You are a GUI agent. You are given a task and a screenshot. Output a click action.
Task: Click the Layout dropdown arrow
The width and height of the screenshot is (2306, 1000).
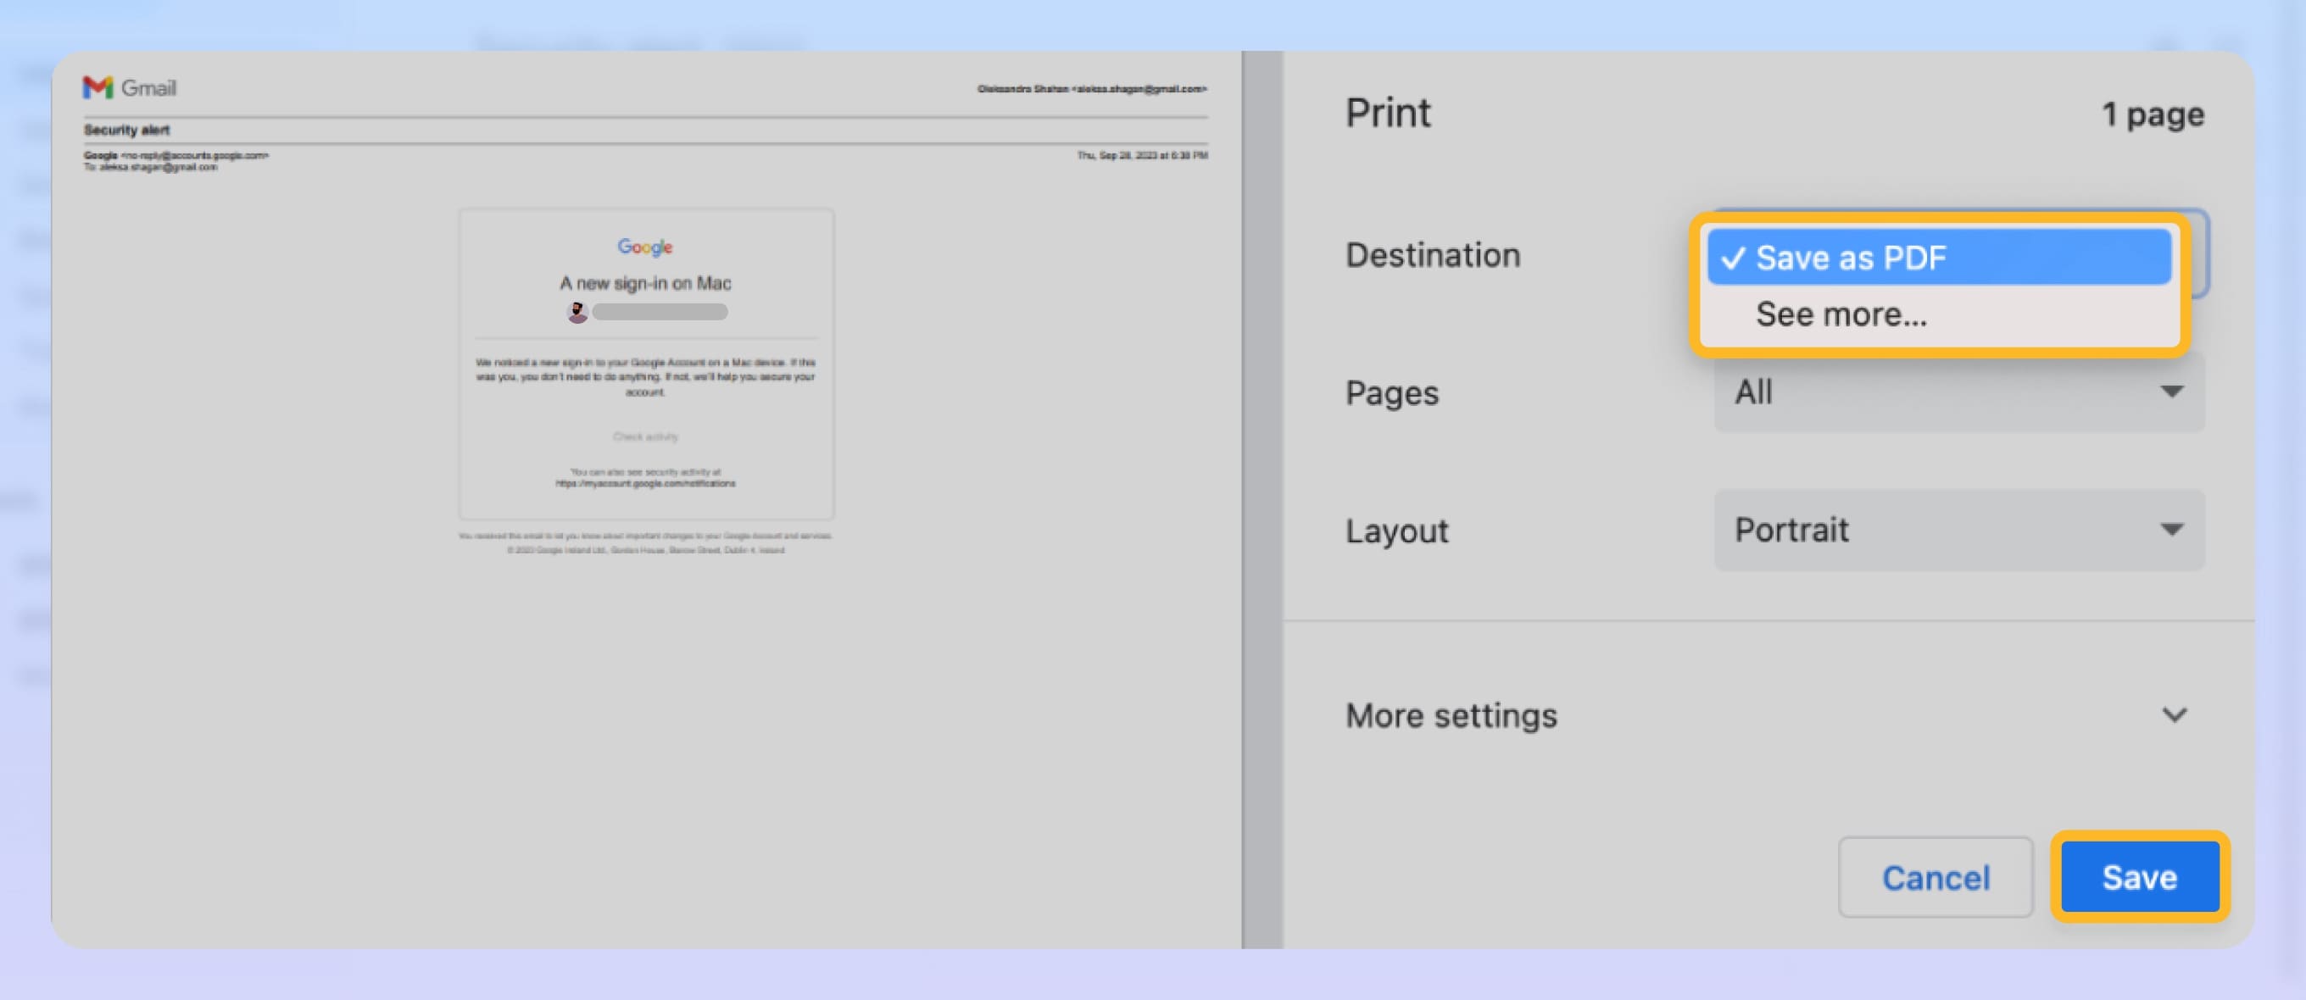[x=2173, y=530]
